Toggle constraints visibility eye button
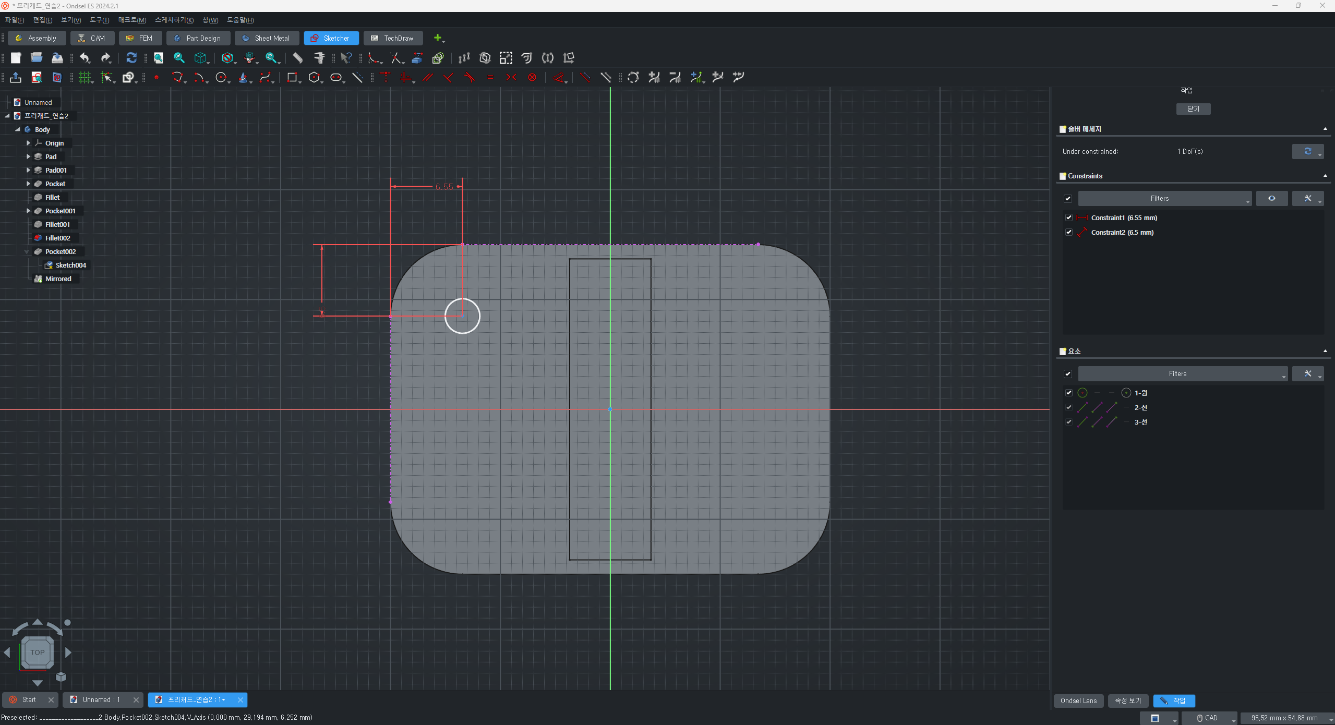Screen dimensions: 1335x725 [x=1271, y=198]
